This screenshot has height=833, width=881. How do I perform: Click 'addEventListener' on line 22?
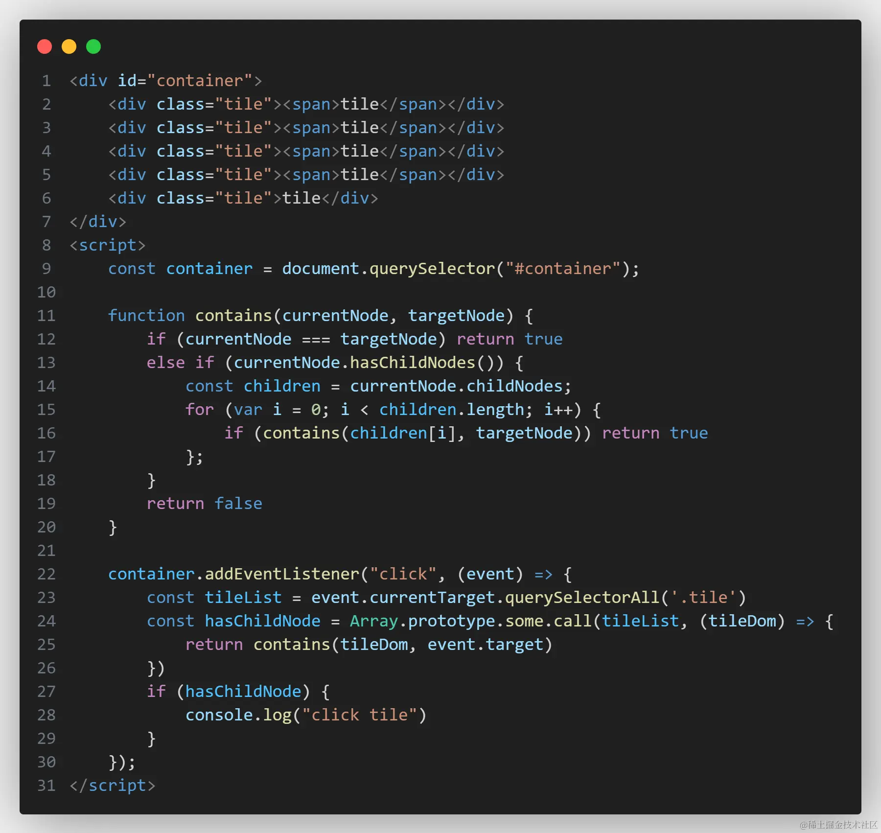[282, 574]
